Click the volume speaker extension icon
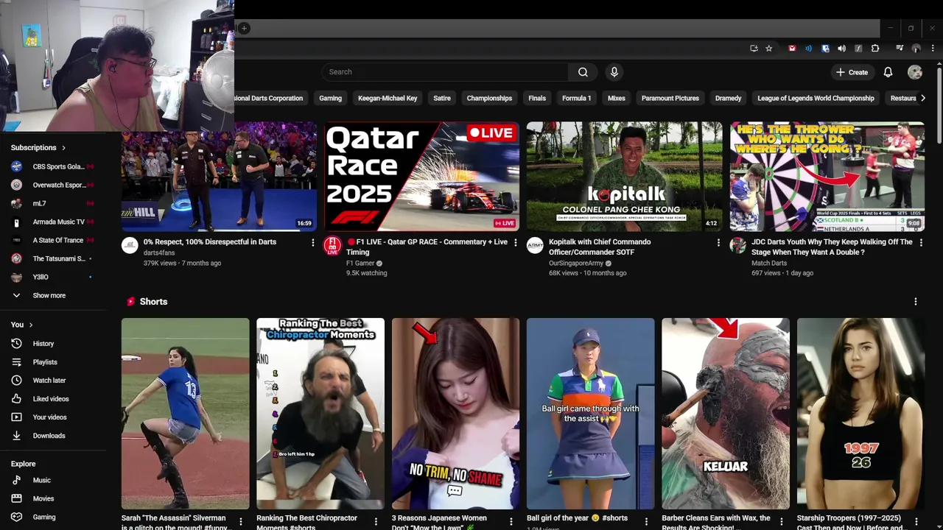The image size is (943, 530). pos(841,49)
